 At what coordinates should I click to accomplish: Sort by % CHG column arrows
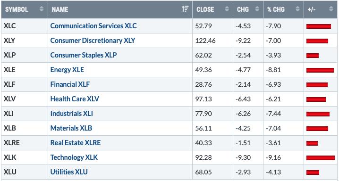point(298,9)
